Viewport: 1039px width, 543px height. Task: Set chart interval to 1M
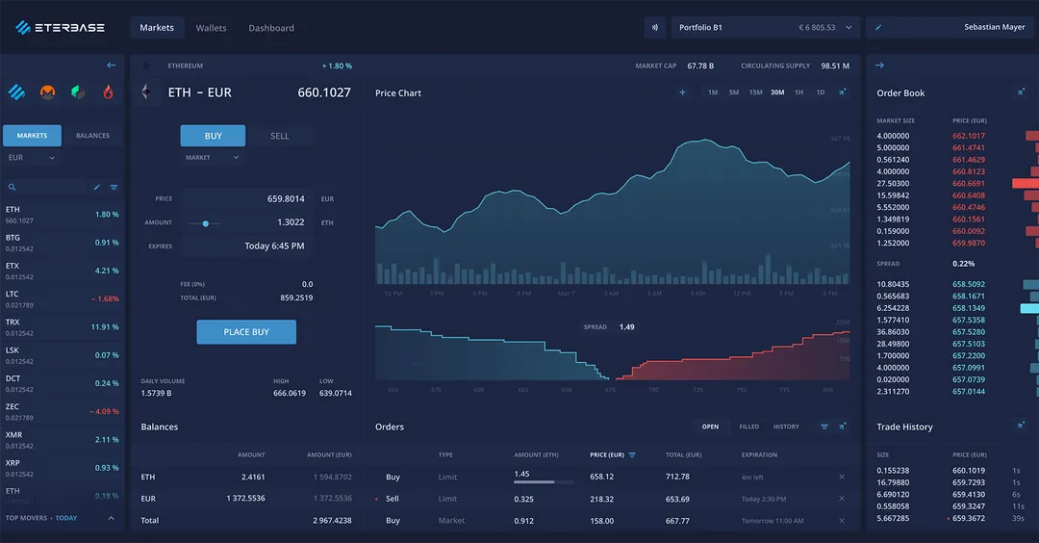coord(713,92)
